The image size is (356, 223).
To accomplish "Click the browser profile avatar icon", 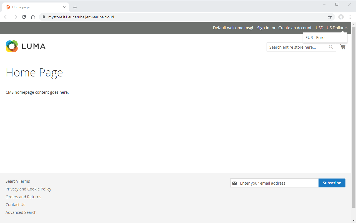I will [x=341, y=17].
